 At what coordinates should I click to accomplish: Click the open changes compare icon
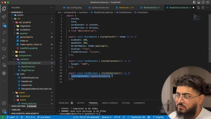198,8
